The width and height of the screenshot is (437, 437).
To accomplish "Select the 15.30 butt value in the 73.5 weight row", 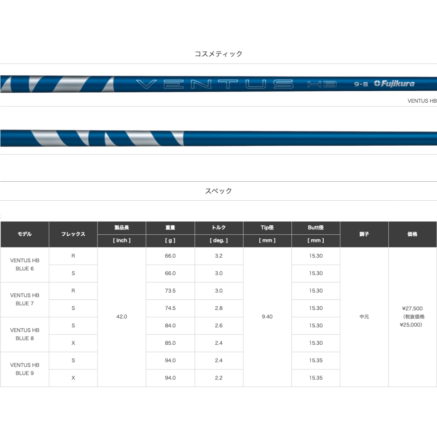I will (x=316, y=291).
